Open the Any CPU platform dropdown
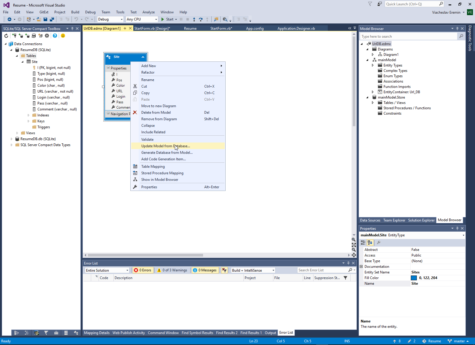The image size is (475, 345). point(142,19)
